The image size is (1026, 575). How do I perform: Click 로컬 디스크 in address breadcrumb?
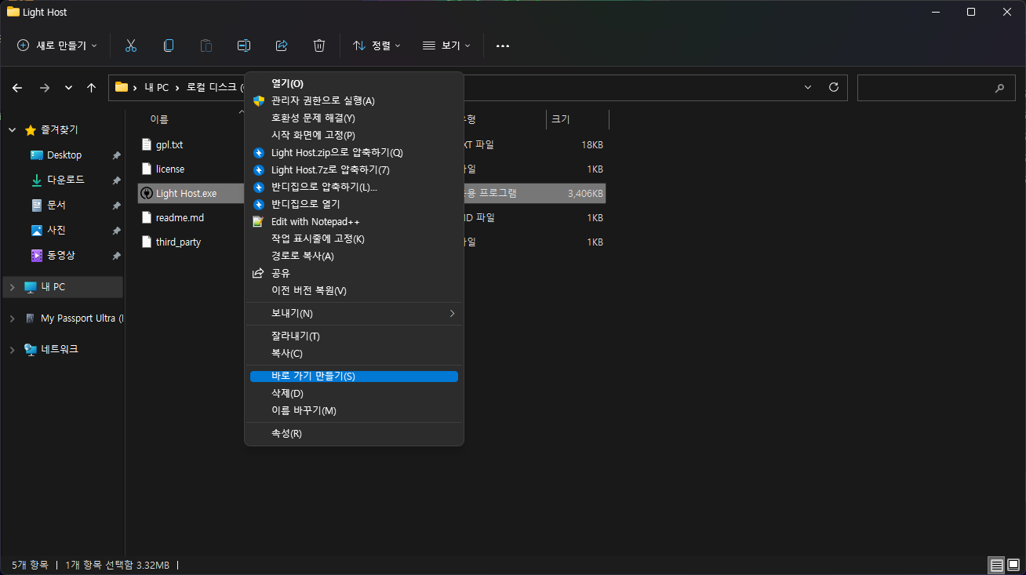211,88
